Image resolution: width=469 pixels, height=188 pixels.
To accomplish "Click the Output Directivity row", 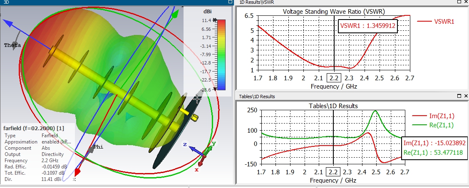I will pyautogui.click(x=34, y=154).
